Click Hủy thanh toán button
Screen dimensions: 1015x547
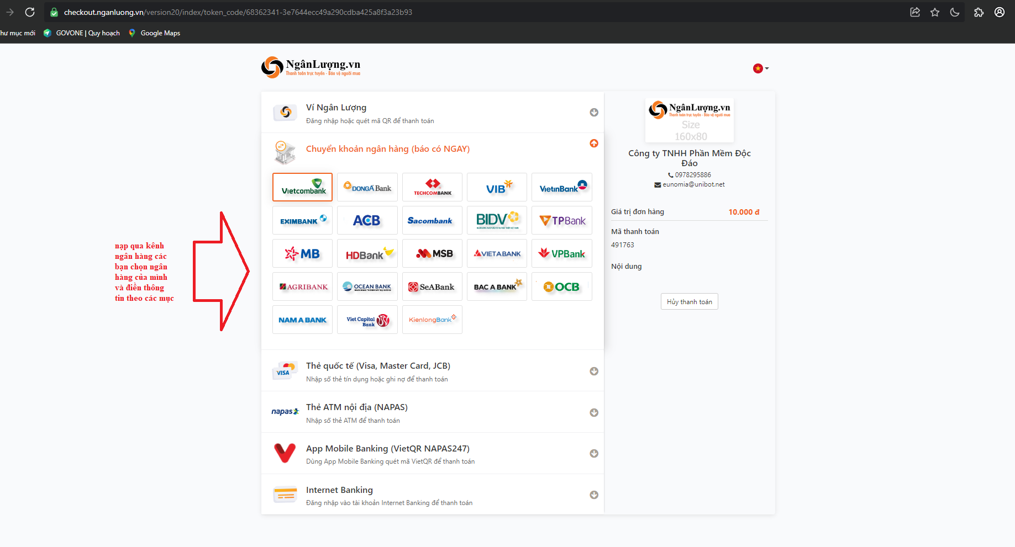tap(689, 301)
